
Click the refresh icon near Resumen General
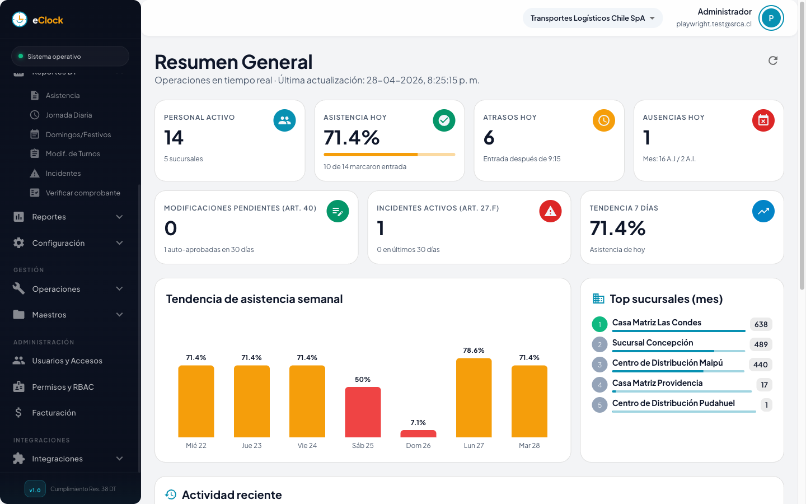[773, 60]
